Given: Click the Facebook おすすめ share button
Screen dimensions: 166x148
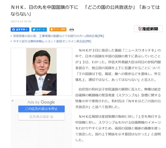Looking at the screenshot, I should 20,30.
